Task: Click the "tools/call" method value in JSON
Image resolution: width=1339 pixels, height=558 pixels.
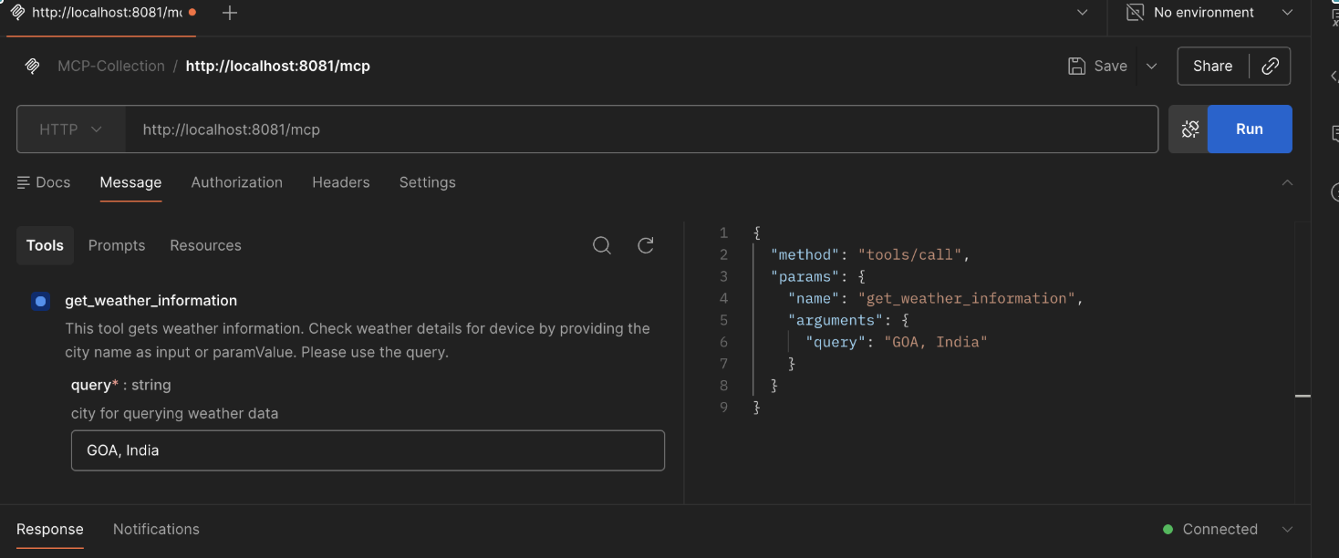Action: tap(909, 254)
